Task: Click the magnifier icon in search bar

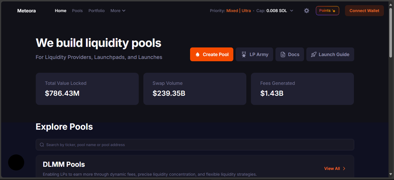Action: point(42,145)
